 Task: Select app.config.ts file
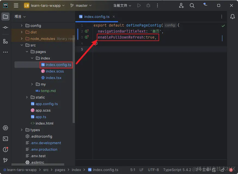click(45, 104)
